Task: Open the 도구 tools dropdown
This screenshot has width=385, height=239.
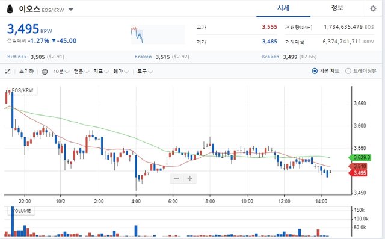Action: (145, 72)
